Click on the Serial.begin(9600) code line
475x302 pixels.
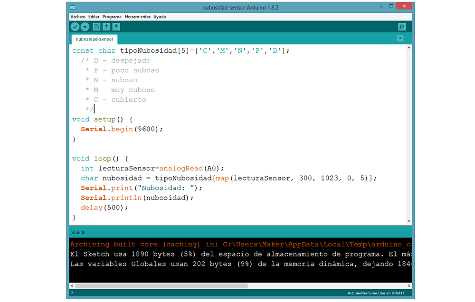(x=122, y=129)
